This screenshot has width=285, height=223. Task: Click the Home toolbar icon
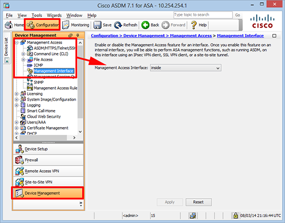(14, 25)
